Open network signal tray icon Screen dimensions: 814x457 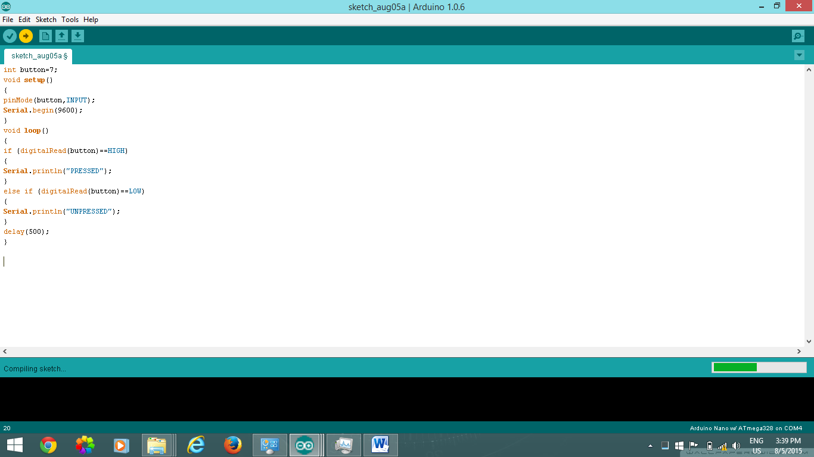(722, 445)
